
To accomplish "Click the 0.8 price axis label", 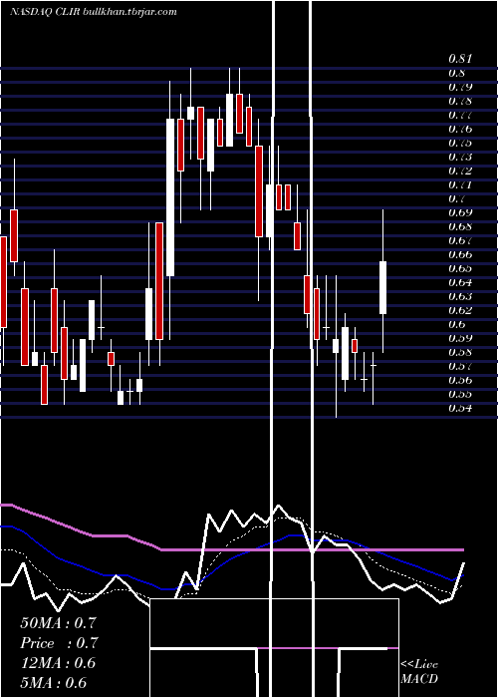I will point(456,73).
